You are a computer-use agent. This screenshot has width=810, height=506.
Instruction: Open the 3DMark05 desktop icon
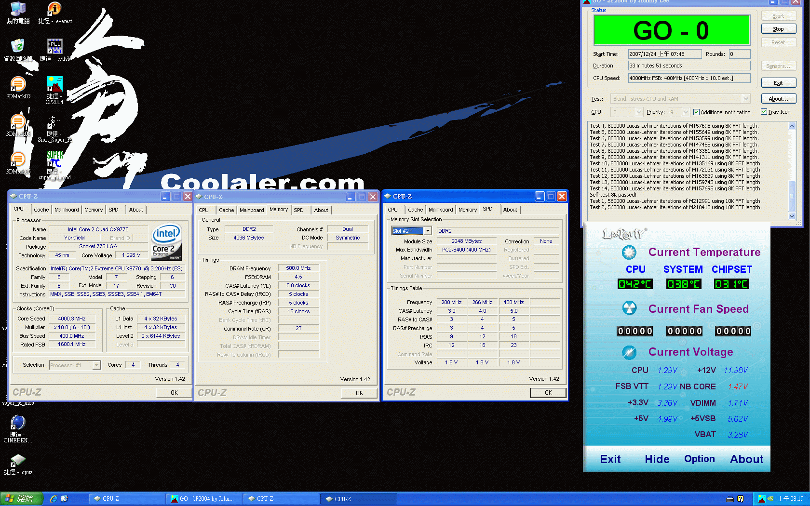tap(18, 125)
